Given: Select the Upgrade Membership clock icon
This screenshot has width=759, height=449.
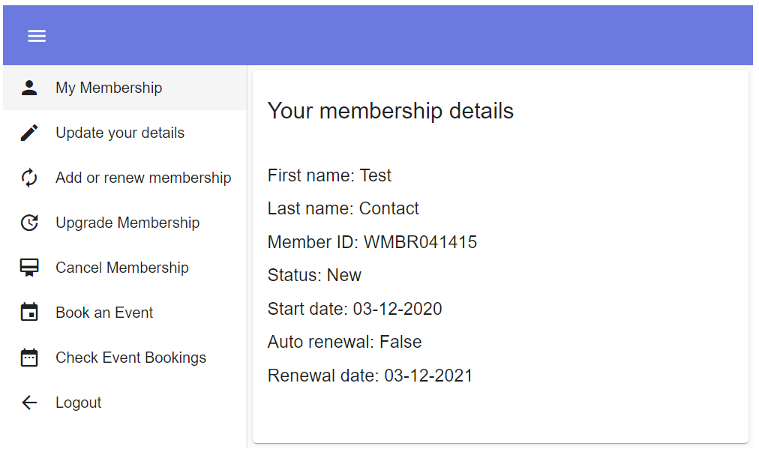Looking at the screenshot, I should pyautogui.click(x=29, y=223).
